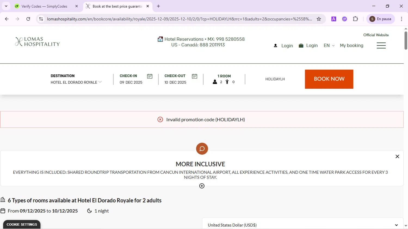Click the children icon in room selector
This screenshot has width=408, height=229.
click(227, 82)
